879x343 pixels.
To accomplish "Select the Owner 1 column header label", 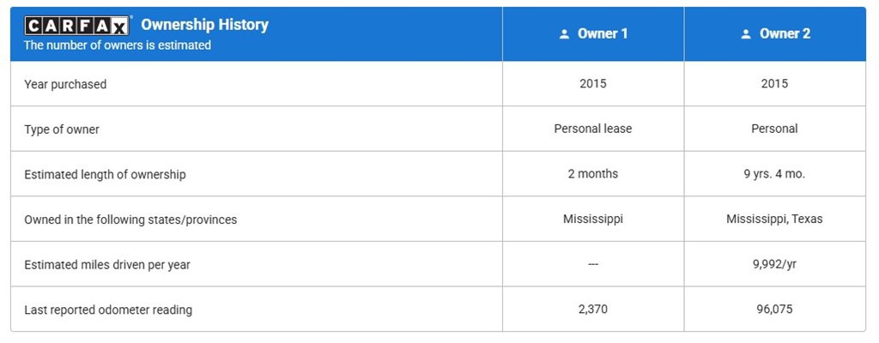I will coord(602,33).
